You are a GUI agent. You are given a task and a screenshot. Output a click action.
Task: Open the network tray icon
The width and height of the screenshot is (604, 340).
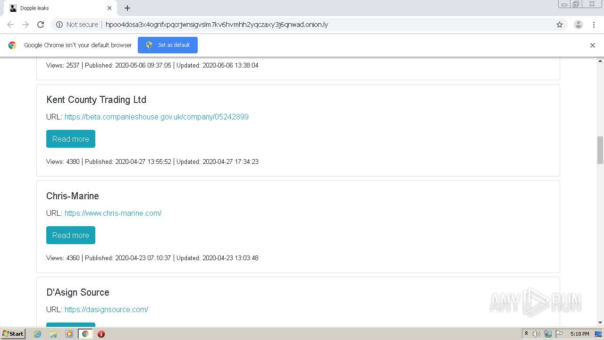(x=548, y=334)
